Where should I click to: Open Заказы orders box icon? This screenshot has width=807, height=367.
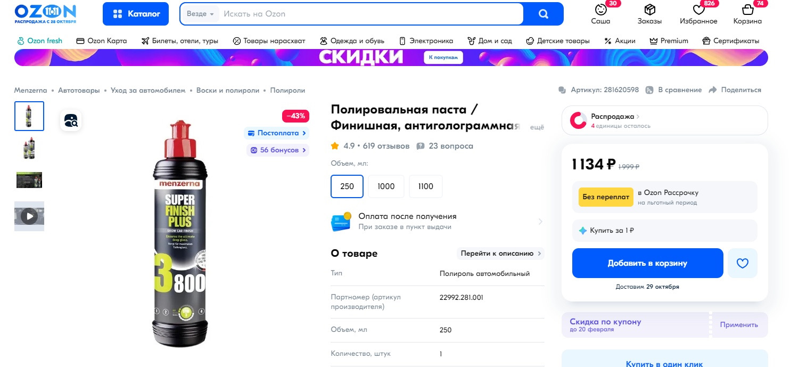(649, 10)
